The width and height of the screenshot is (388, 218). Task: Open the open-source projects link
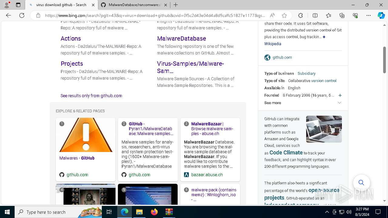coord(302,194)
